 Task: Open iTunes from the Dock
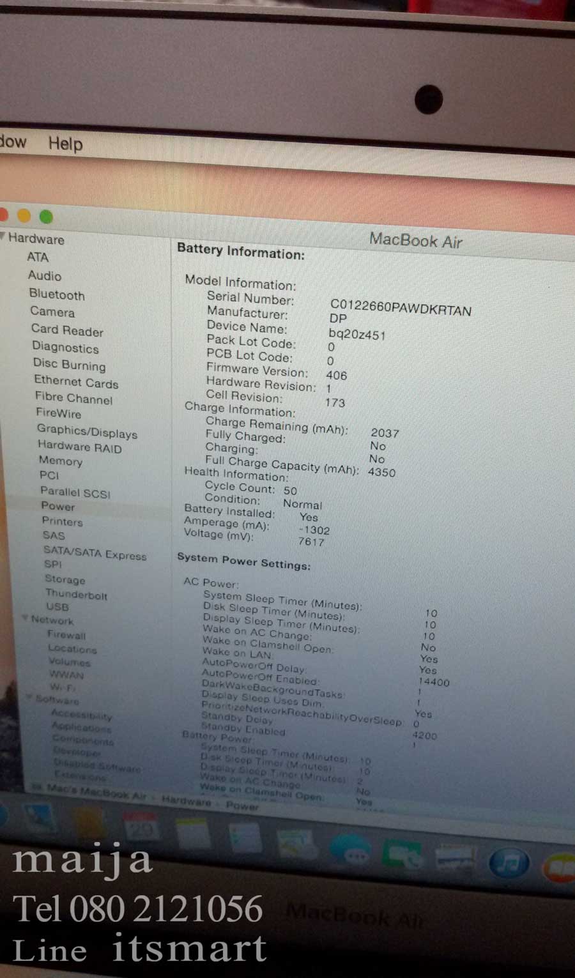[509, 864]
